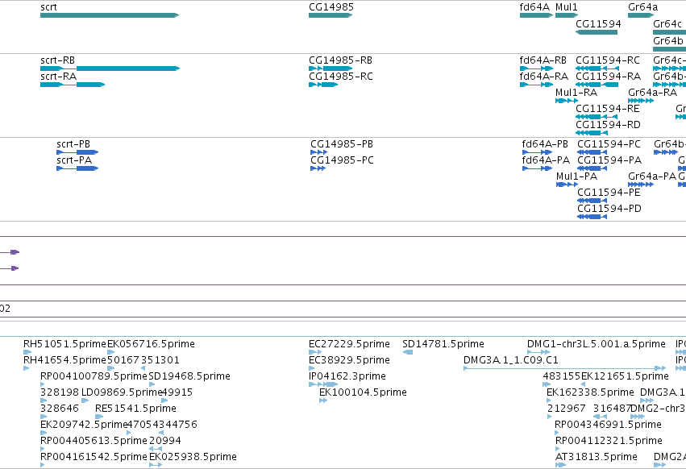Open EST IP04162.3prime
Screen dimensions: 686x469
[x=323, y=384]
